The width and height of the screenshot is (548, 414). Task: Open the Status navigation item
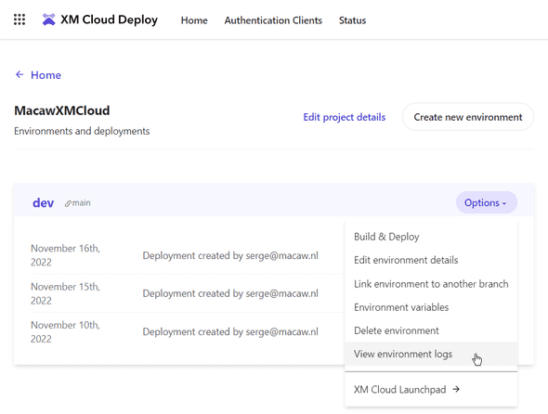click(x=352, y=20)
